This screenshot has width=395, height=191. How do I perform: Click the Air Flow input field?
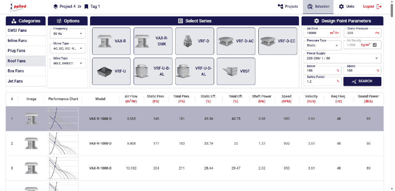323,33
